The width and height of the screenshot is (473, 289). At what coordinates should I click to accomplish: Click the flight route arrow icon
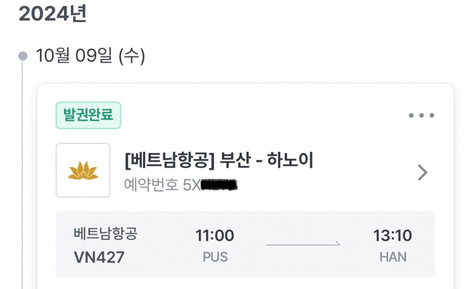[x=304, y=244]
